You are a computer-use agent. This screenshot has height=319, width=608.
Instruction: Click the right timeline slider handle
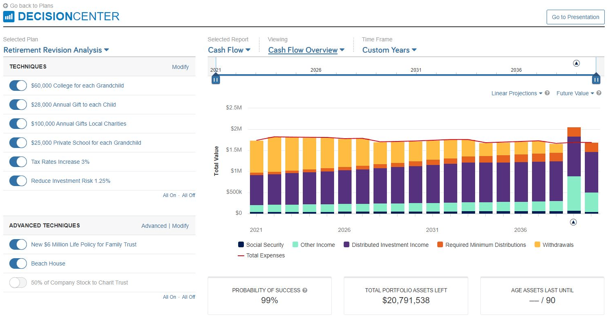click(x=596, y=79)
